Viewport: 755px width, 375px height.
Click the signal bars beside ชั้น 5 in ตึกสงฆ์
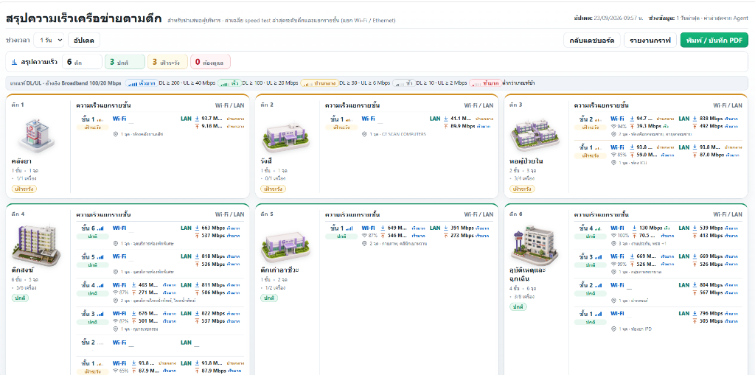click(100, 257)
